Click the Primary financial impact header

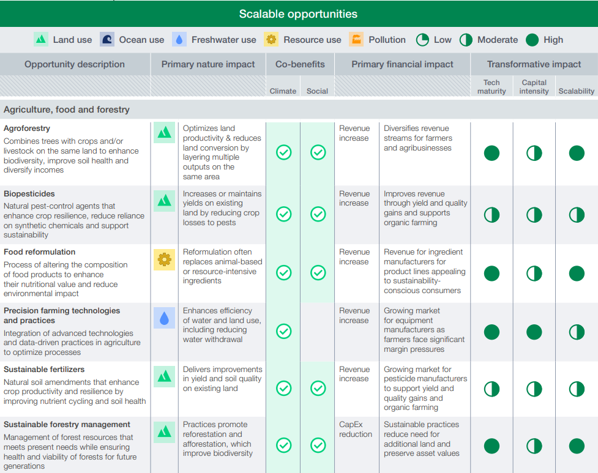point(402,64)
